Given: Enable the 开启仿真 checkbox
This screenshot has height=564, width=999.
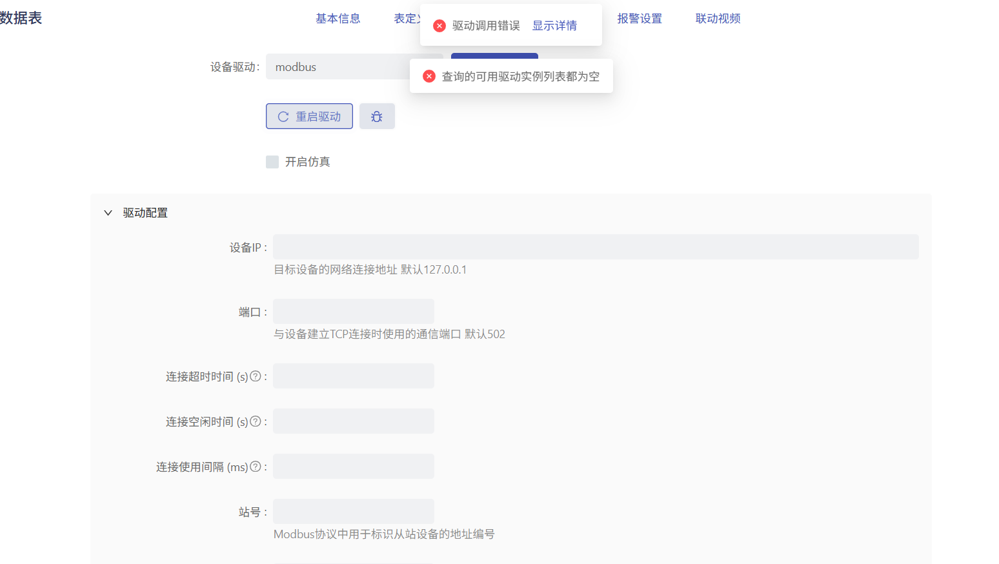Looking at the screenshot, I should [272, 161].
